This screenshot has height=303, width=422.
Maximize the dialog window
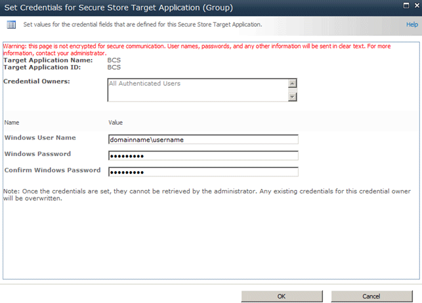[x=407, y=5]
